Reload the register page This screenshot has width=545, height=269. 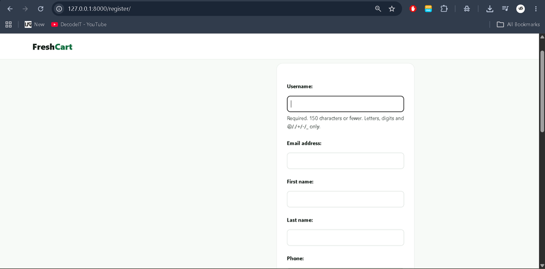(x=40, y=9)
